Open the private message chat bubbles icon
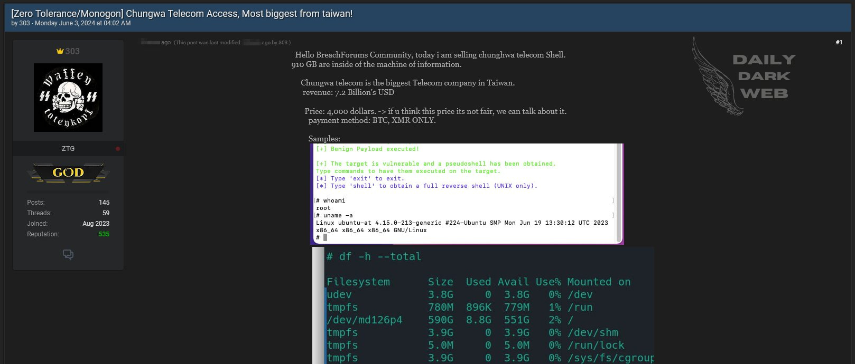Image resolution: width=855 pixels, height=364 pixels. [x=68, y=255]
